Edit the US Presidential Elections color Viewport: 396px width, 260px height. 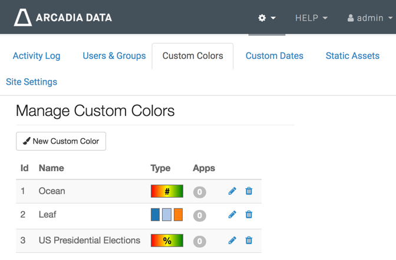tap(232, 240)
